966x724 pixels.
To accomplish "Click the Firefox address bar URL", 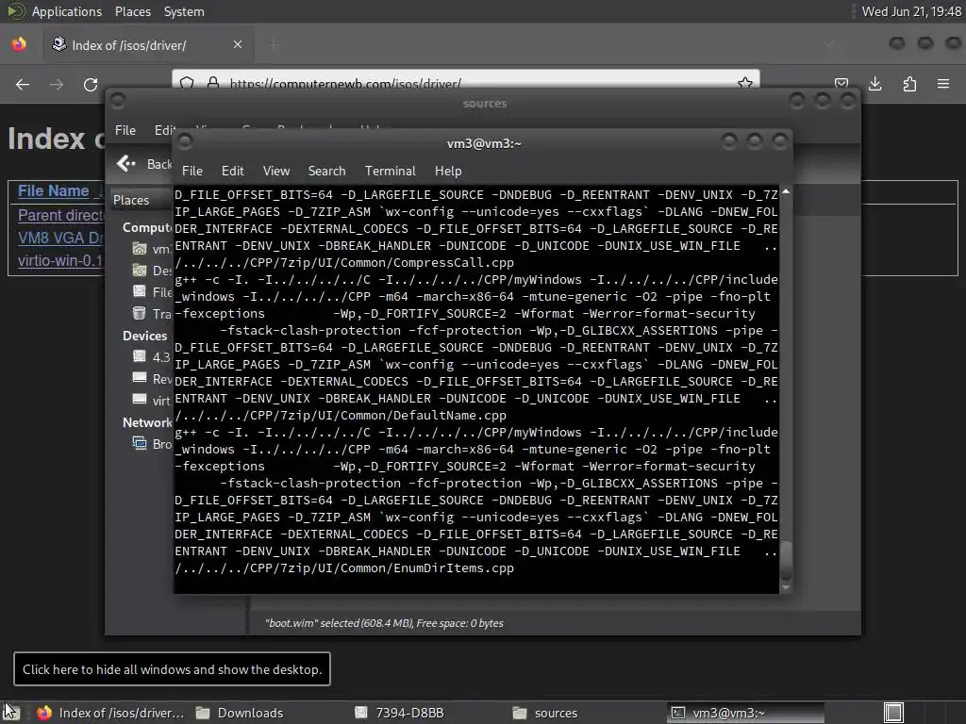I will pos(345,83).
